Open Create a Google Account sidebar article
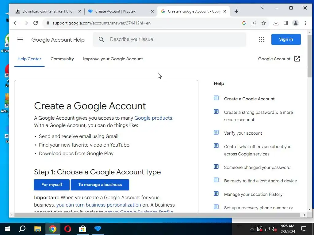 pos(249,99)
